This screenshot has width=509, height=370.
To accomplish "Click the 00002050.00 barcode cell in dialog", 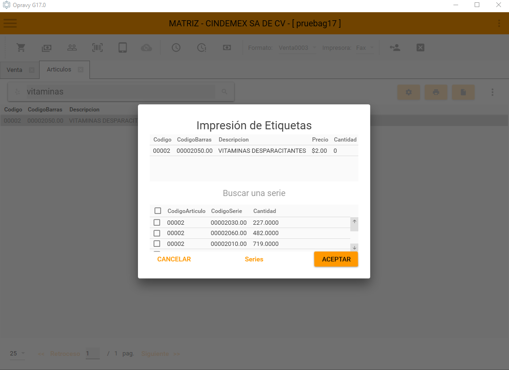I will pyautogui.click(x=194, y=150).
